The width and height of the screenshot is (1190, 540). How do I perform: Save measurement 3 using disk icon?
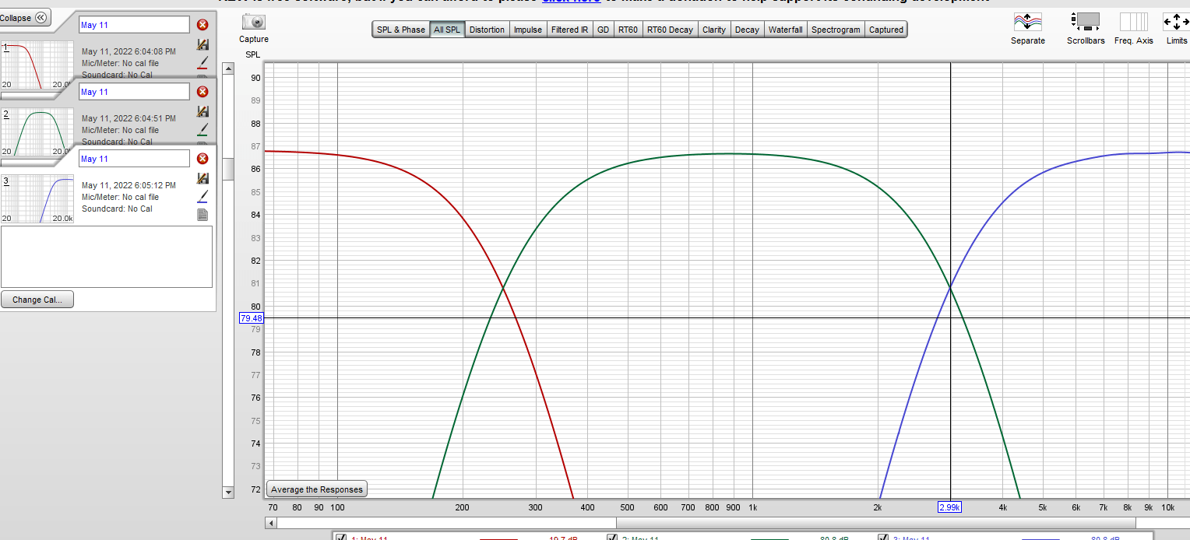(203, 179)
